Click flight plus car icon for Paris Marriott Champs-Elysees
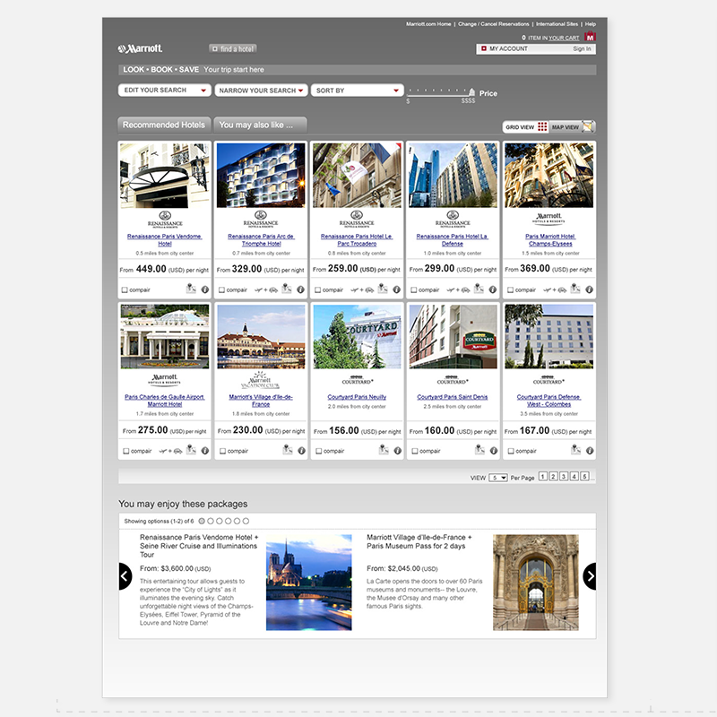 [555, 289]
